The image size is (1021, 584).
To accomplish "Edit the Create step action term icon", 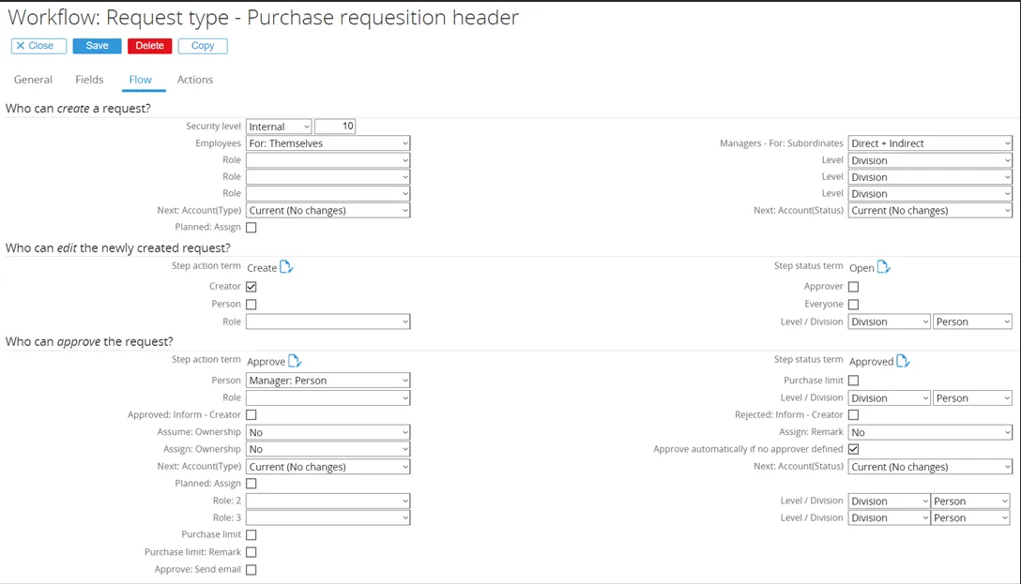I will (286, 267).
